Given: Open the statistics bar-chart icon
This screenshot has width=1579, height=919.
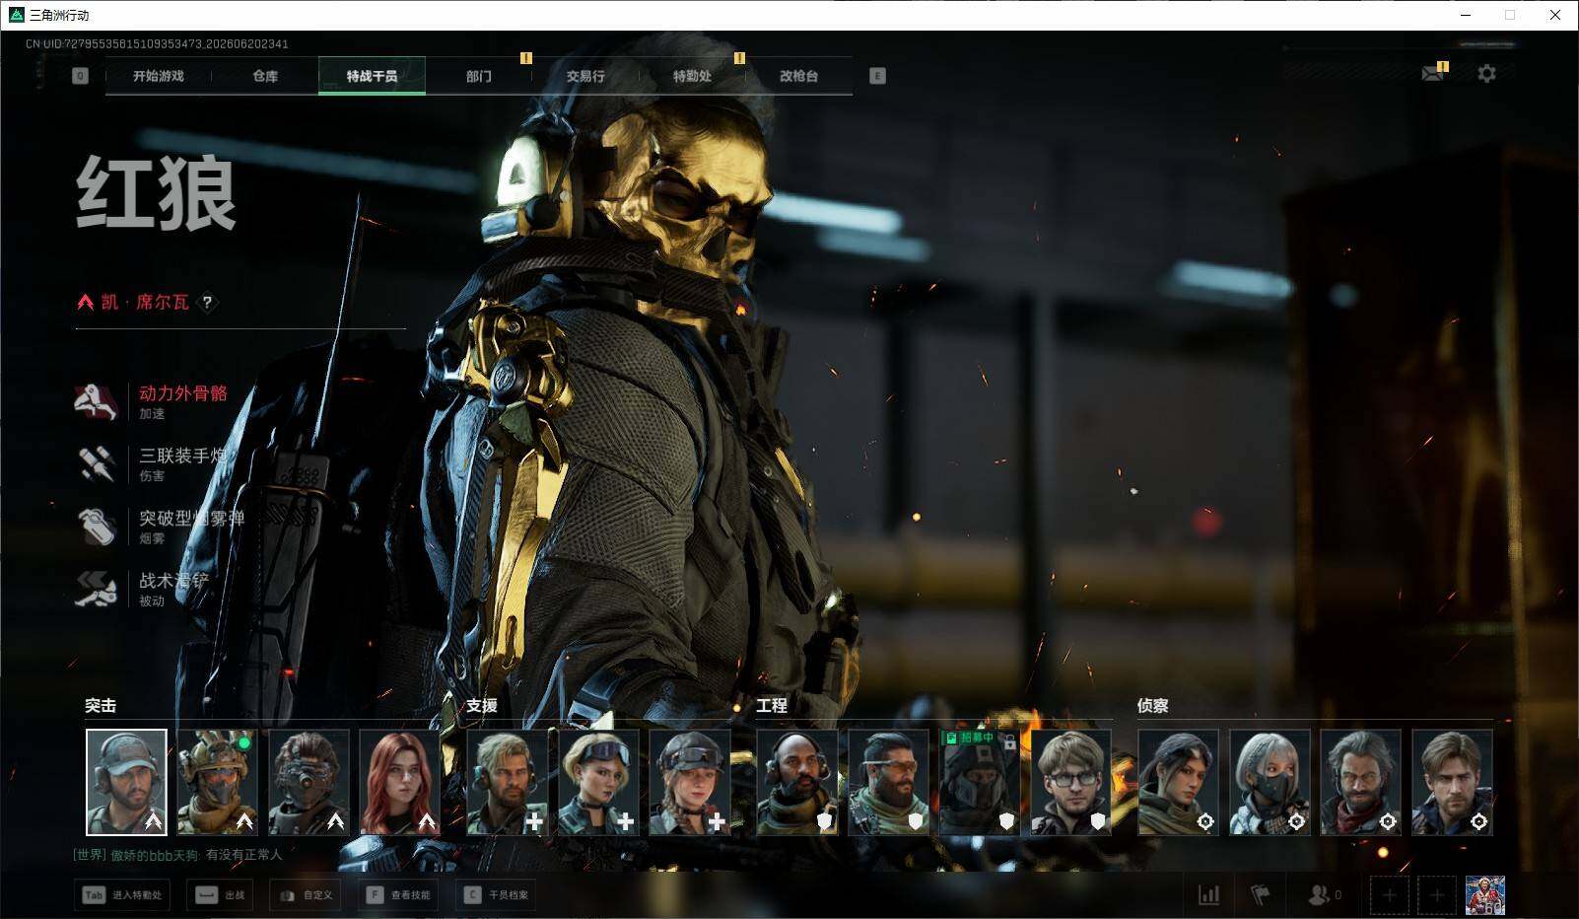Looking at the screenshot, I should tap(1208, 895).
